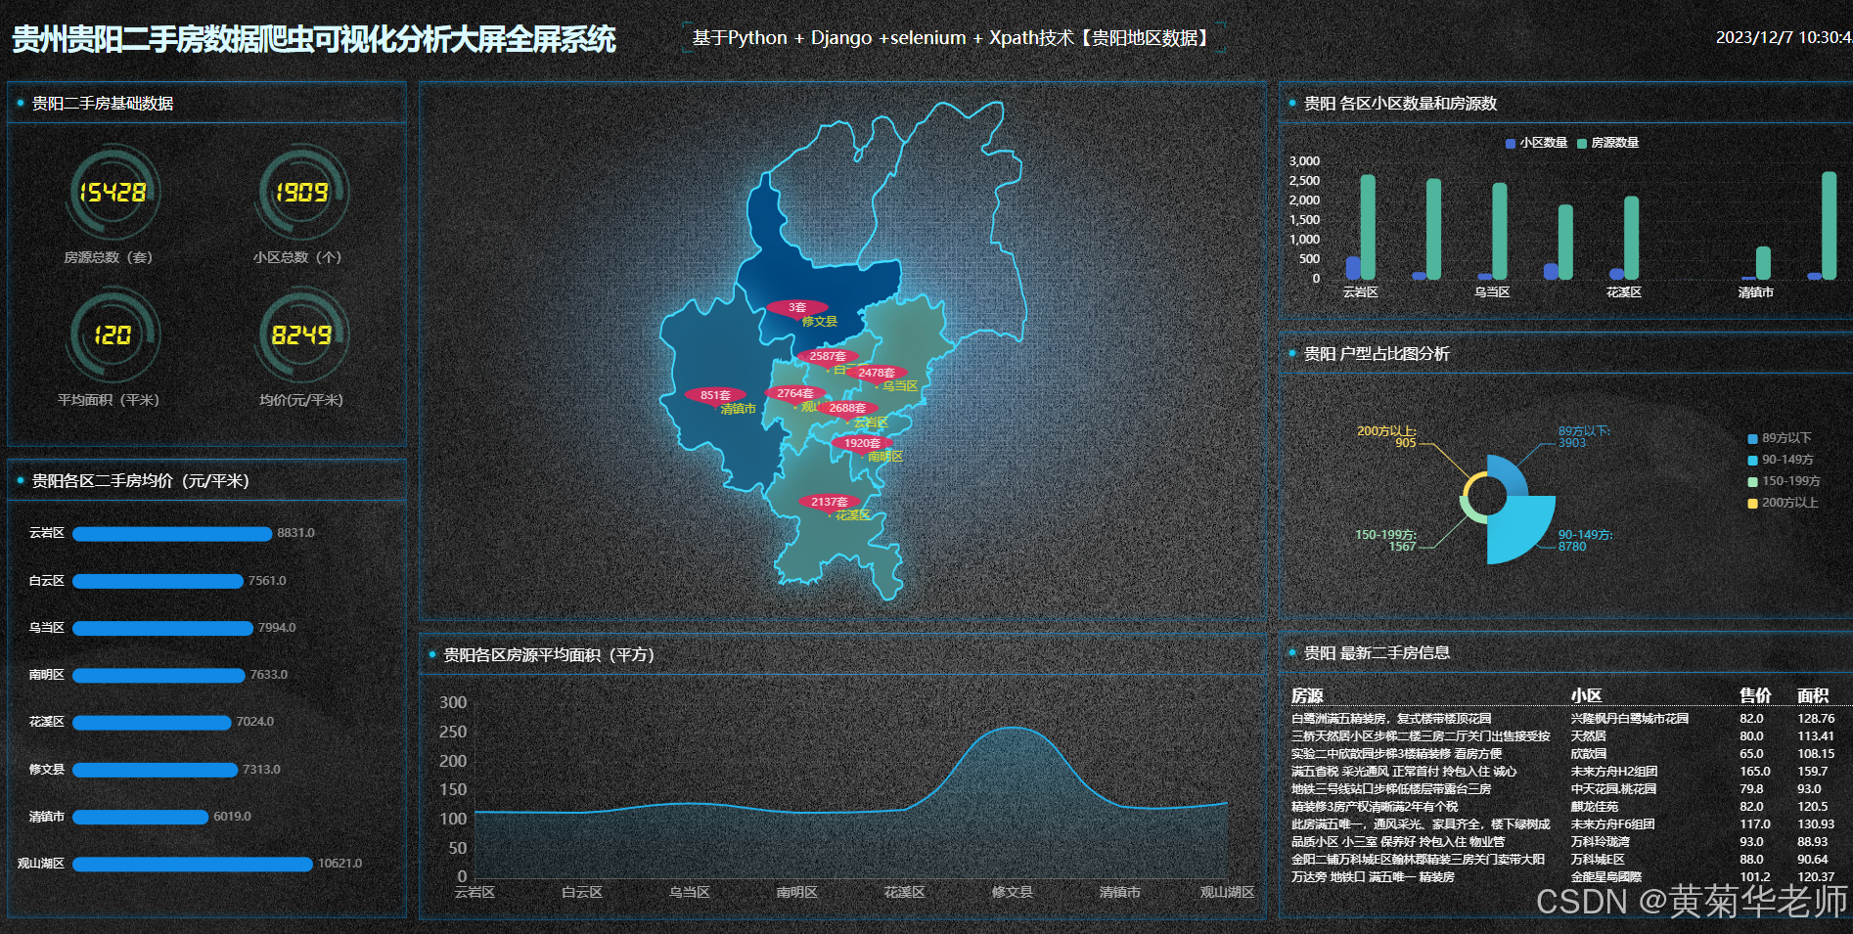Click the 200方以上: 905 pie label

click(x=1386, y=437)
